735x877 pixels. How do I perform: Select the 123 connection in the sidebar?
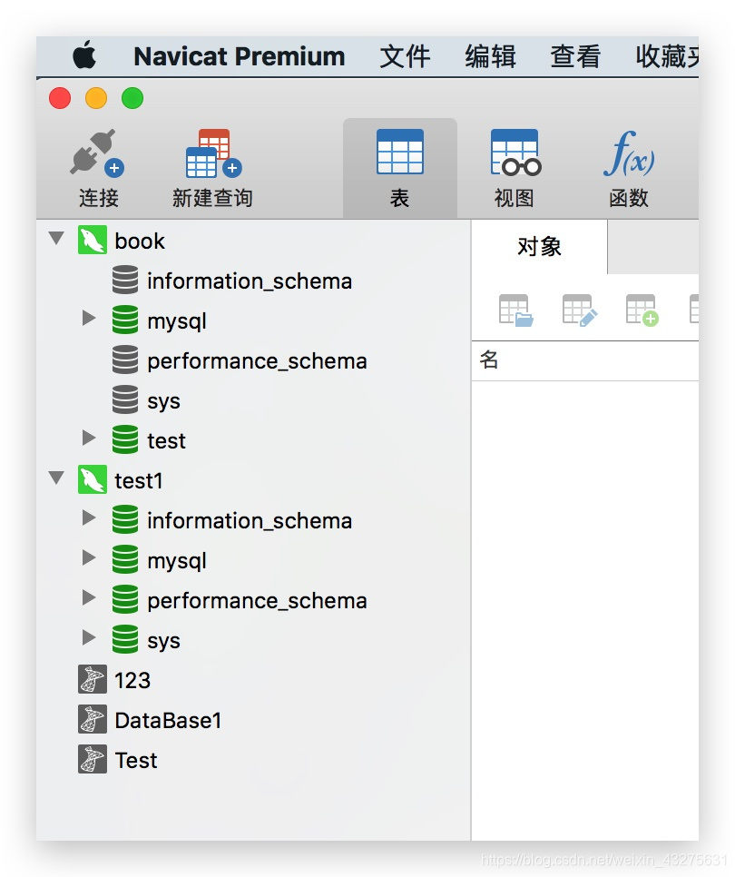(133, 680)
